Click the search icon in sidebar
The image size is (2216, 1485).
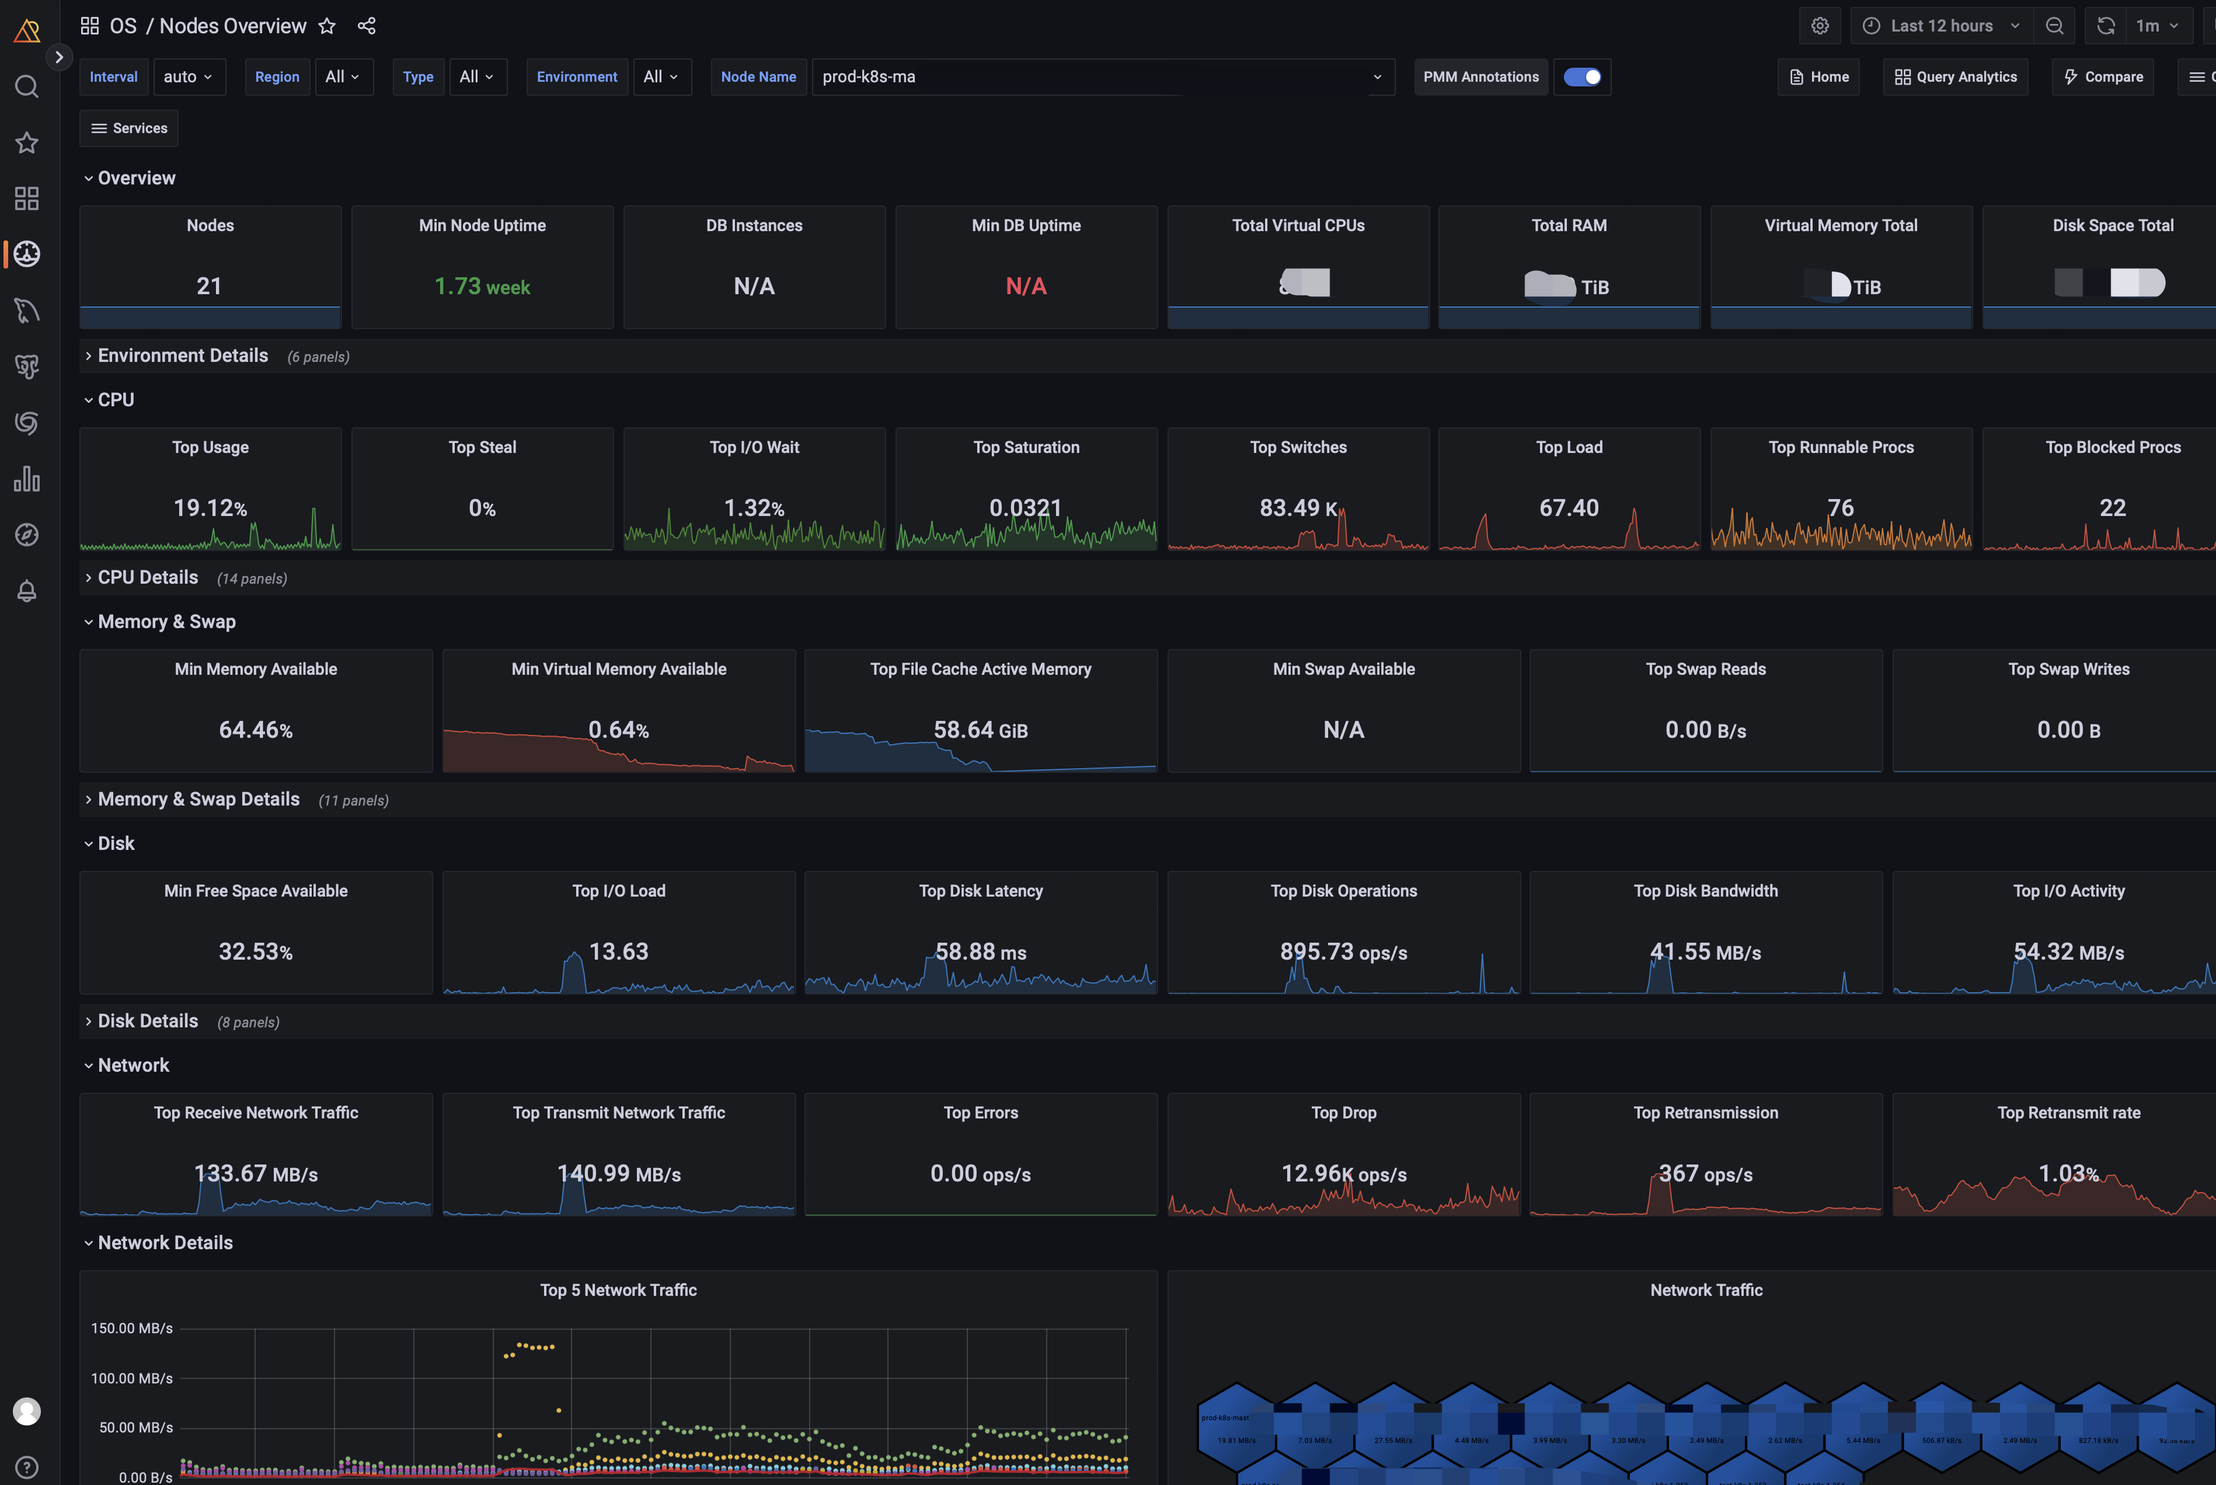[x=26, y=87]
